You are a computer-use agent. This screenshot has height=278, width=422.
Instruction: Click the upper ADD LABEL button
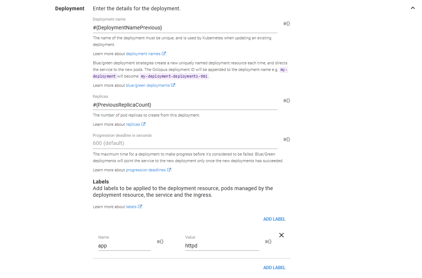[274, 219]
